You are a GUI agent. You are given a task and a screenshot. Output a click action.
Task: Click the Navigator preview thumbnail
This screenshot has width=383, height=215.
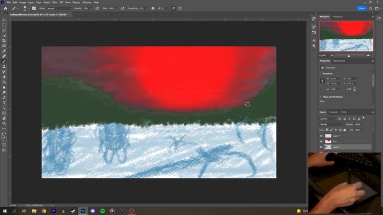tap(346, 36)
